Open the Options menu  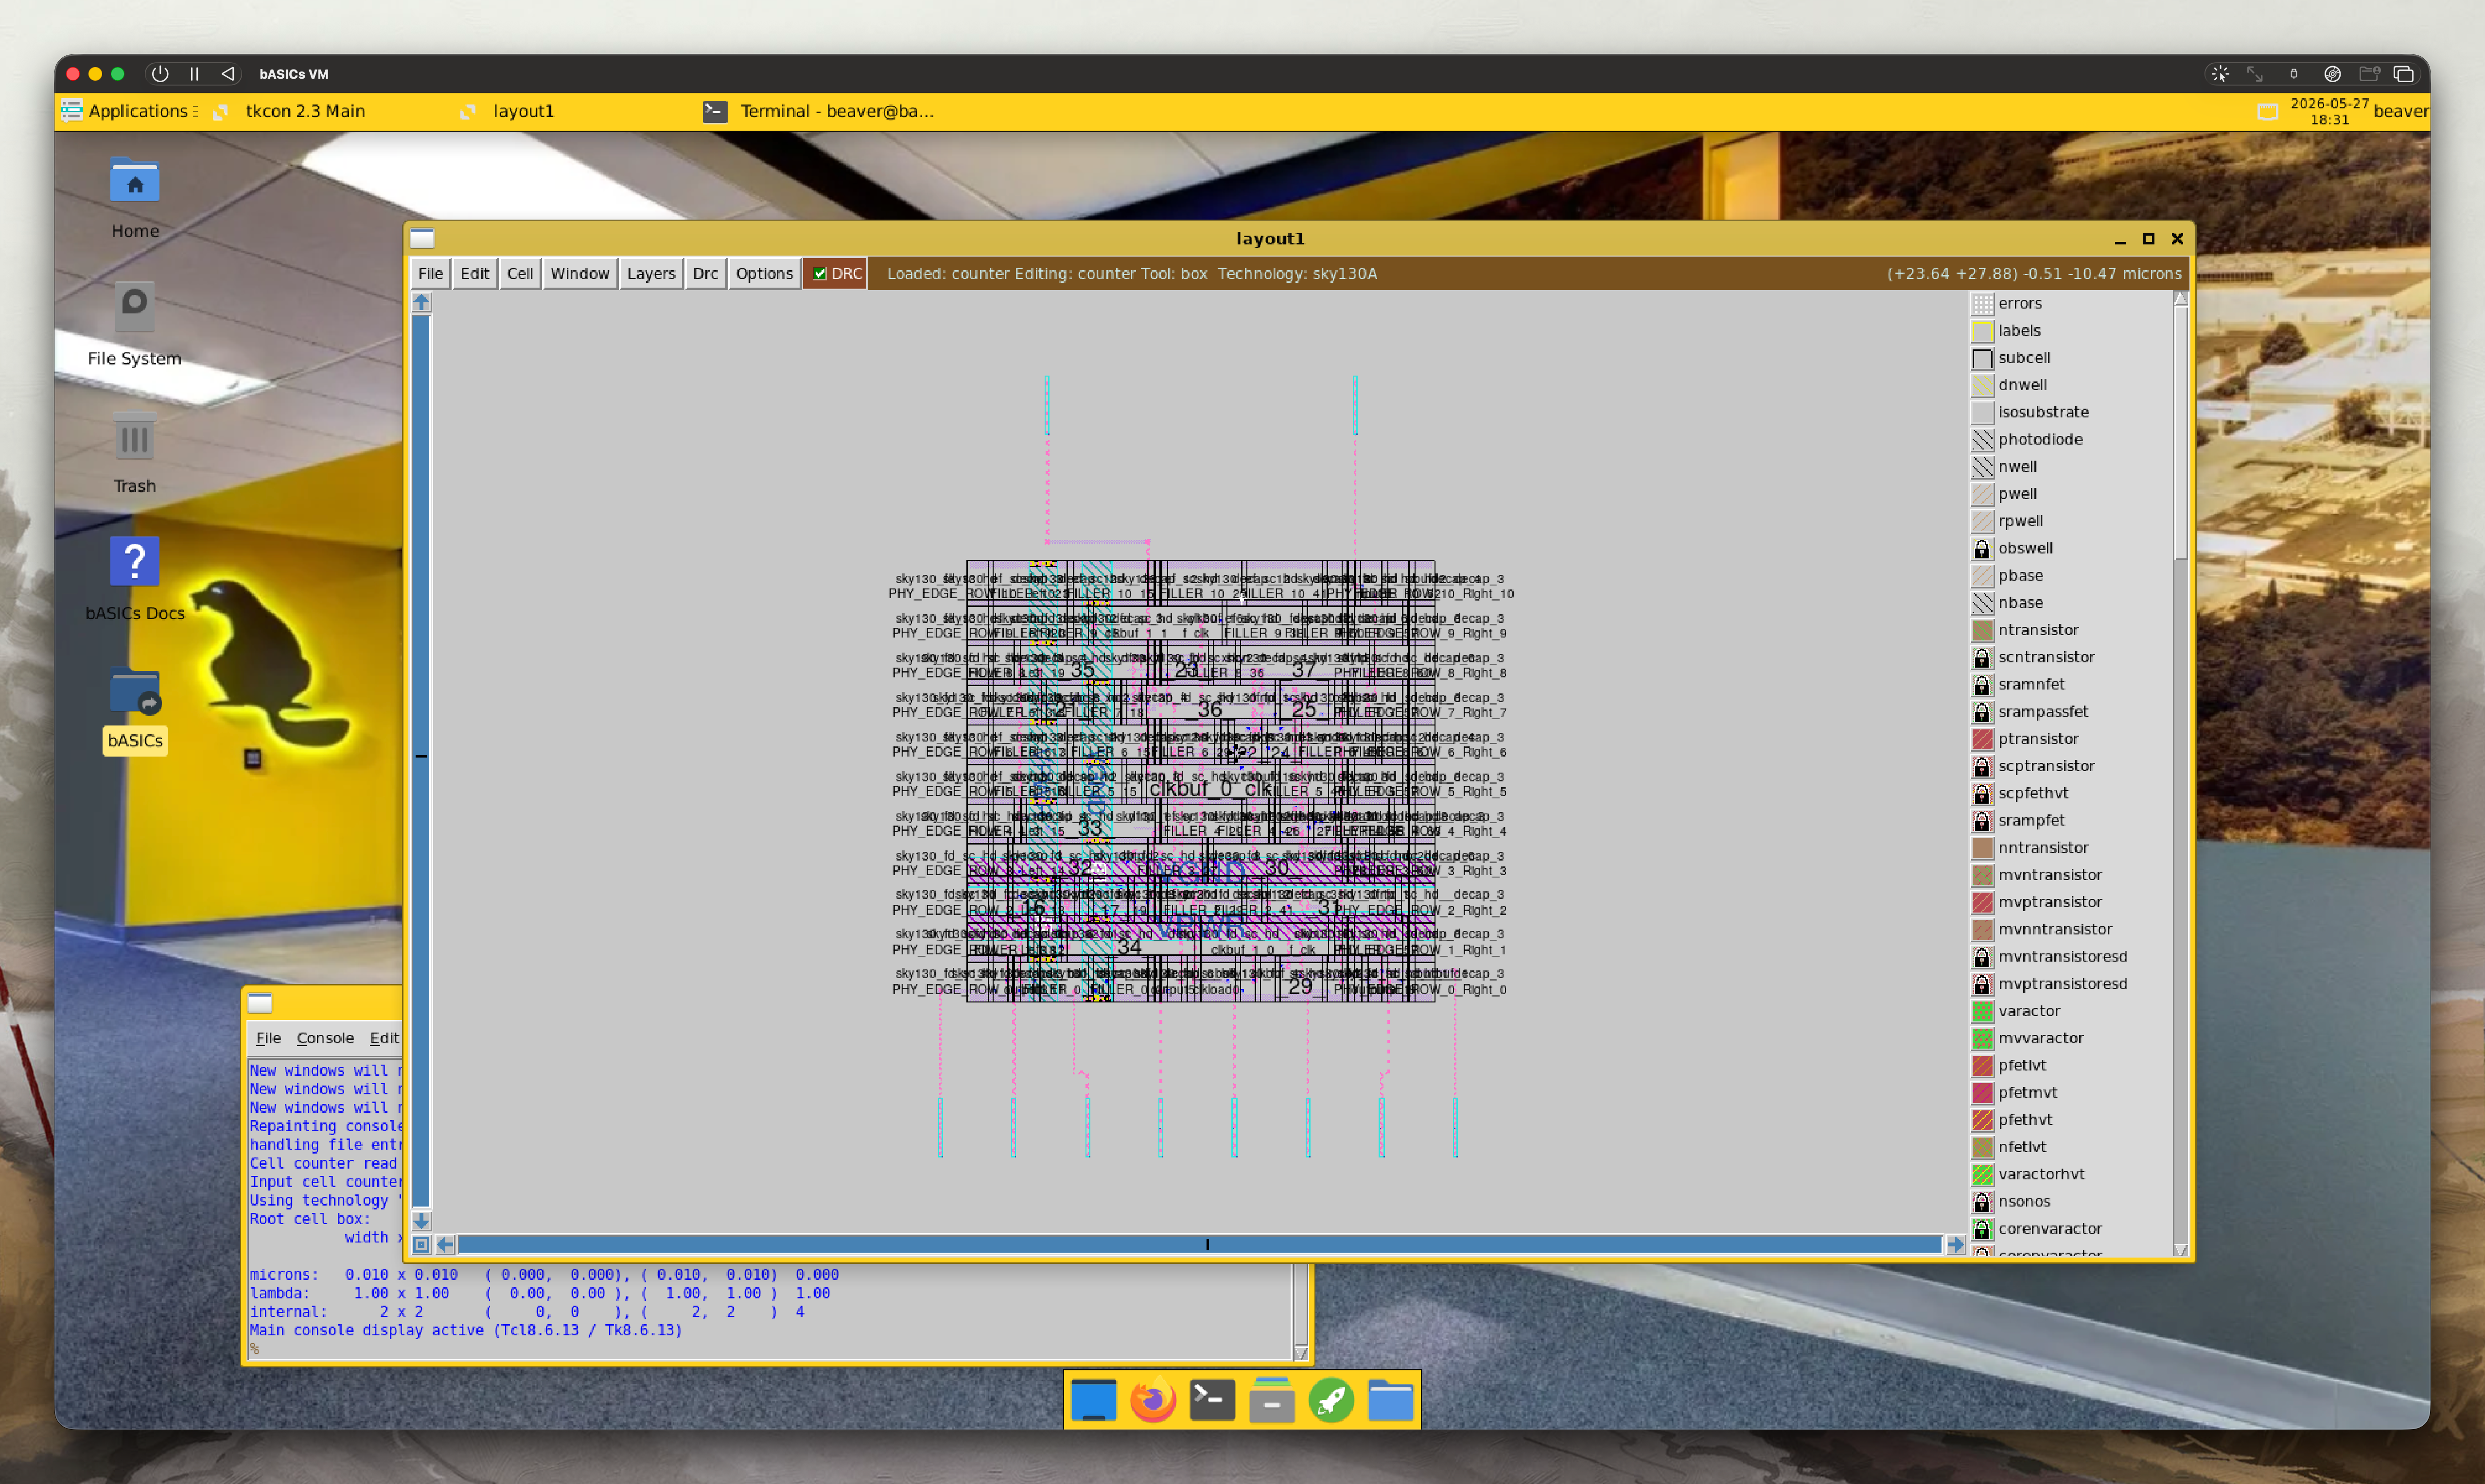coord(764,273)
